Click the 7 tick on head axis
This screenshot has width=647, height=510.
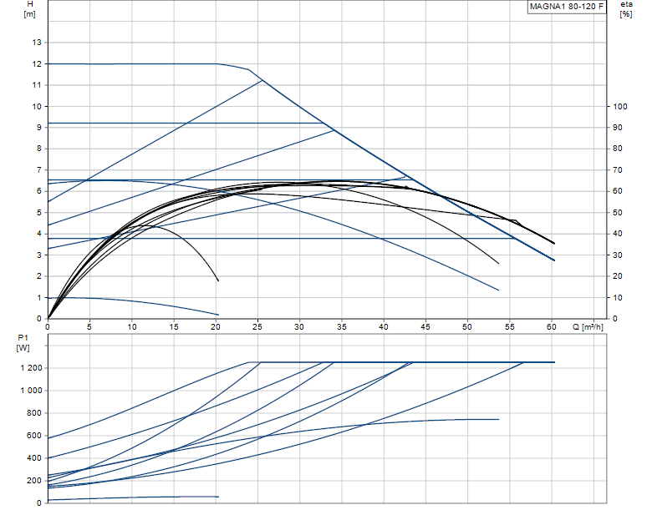click(38, 170)
